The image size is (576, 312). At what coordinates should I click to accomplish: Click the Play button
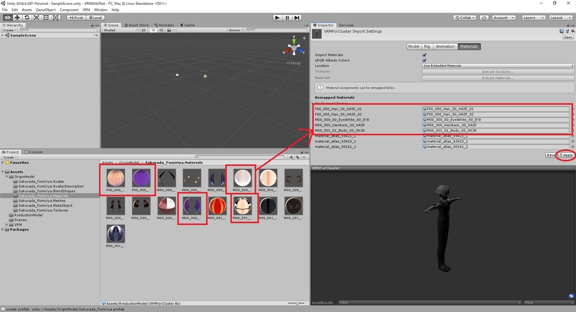[277, 18]
